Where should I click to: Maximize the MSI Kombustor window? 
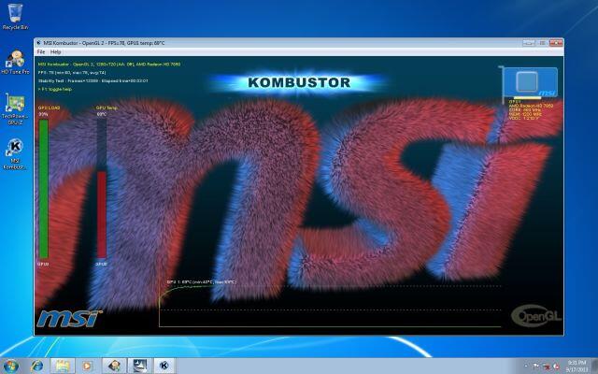(542, 43)
